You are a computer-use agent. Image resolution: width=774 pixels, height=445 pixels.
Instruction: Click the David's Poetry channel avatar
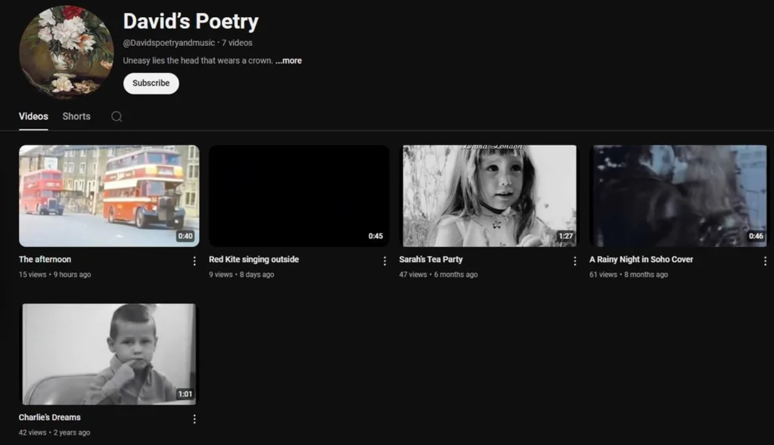click(66, 52)
